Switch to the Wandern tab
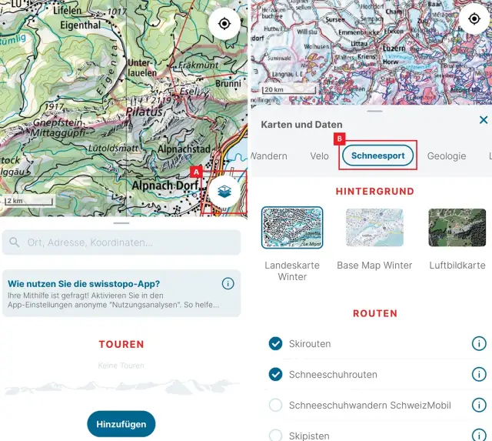 [x=269, y=156]
